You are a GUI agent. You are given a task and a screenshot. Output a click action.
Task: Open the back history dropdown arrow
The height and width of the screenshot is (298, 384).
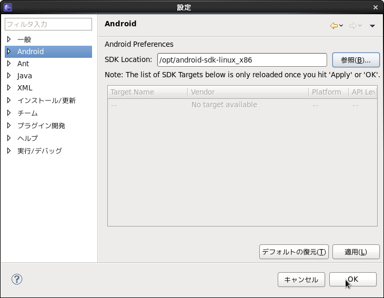[x=341, y=25]
